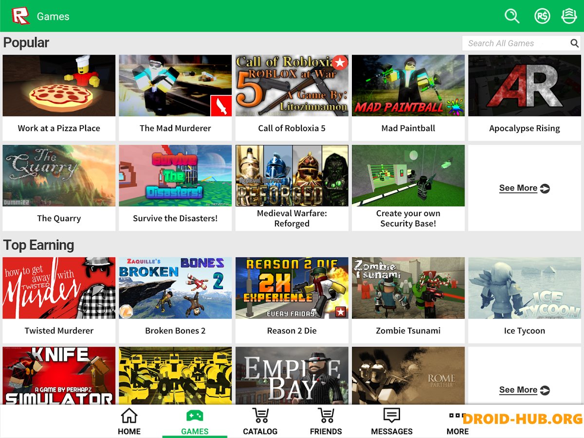Select the Games tab in bottom bar
This screenshot has width=584, height=438.
pos(195,421)
